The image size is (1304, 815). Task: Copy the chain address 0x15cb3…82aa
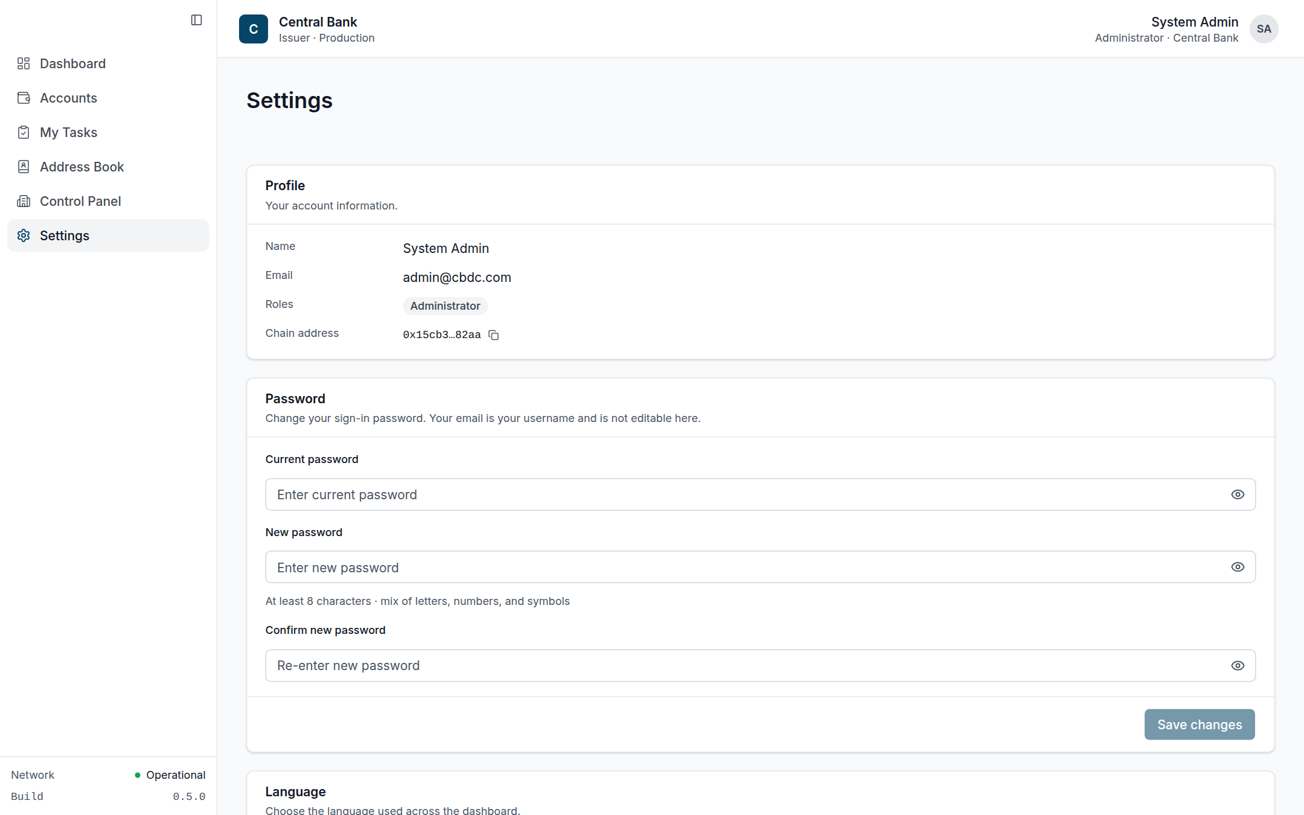pos(493,335)
